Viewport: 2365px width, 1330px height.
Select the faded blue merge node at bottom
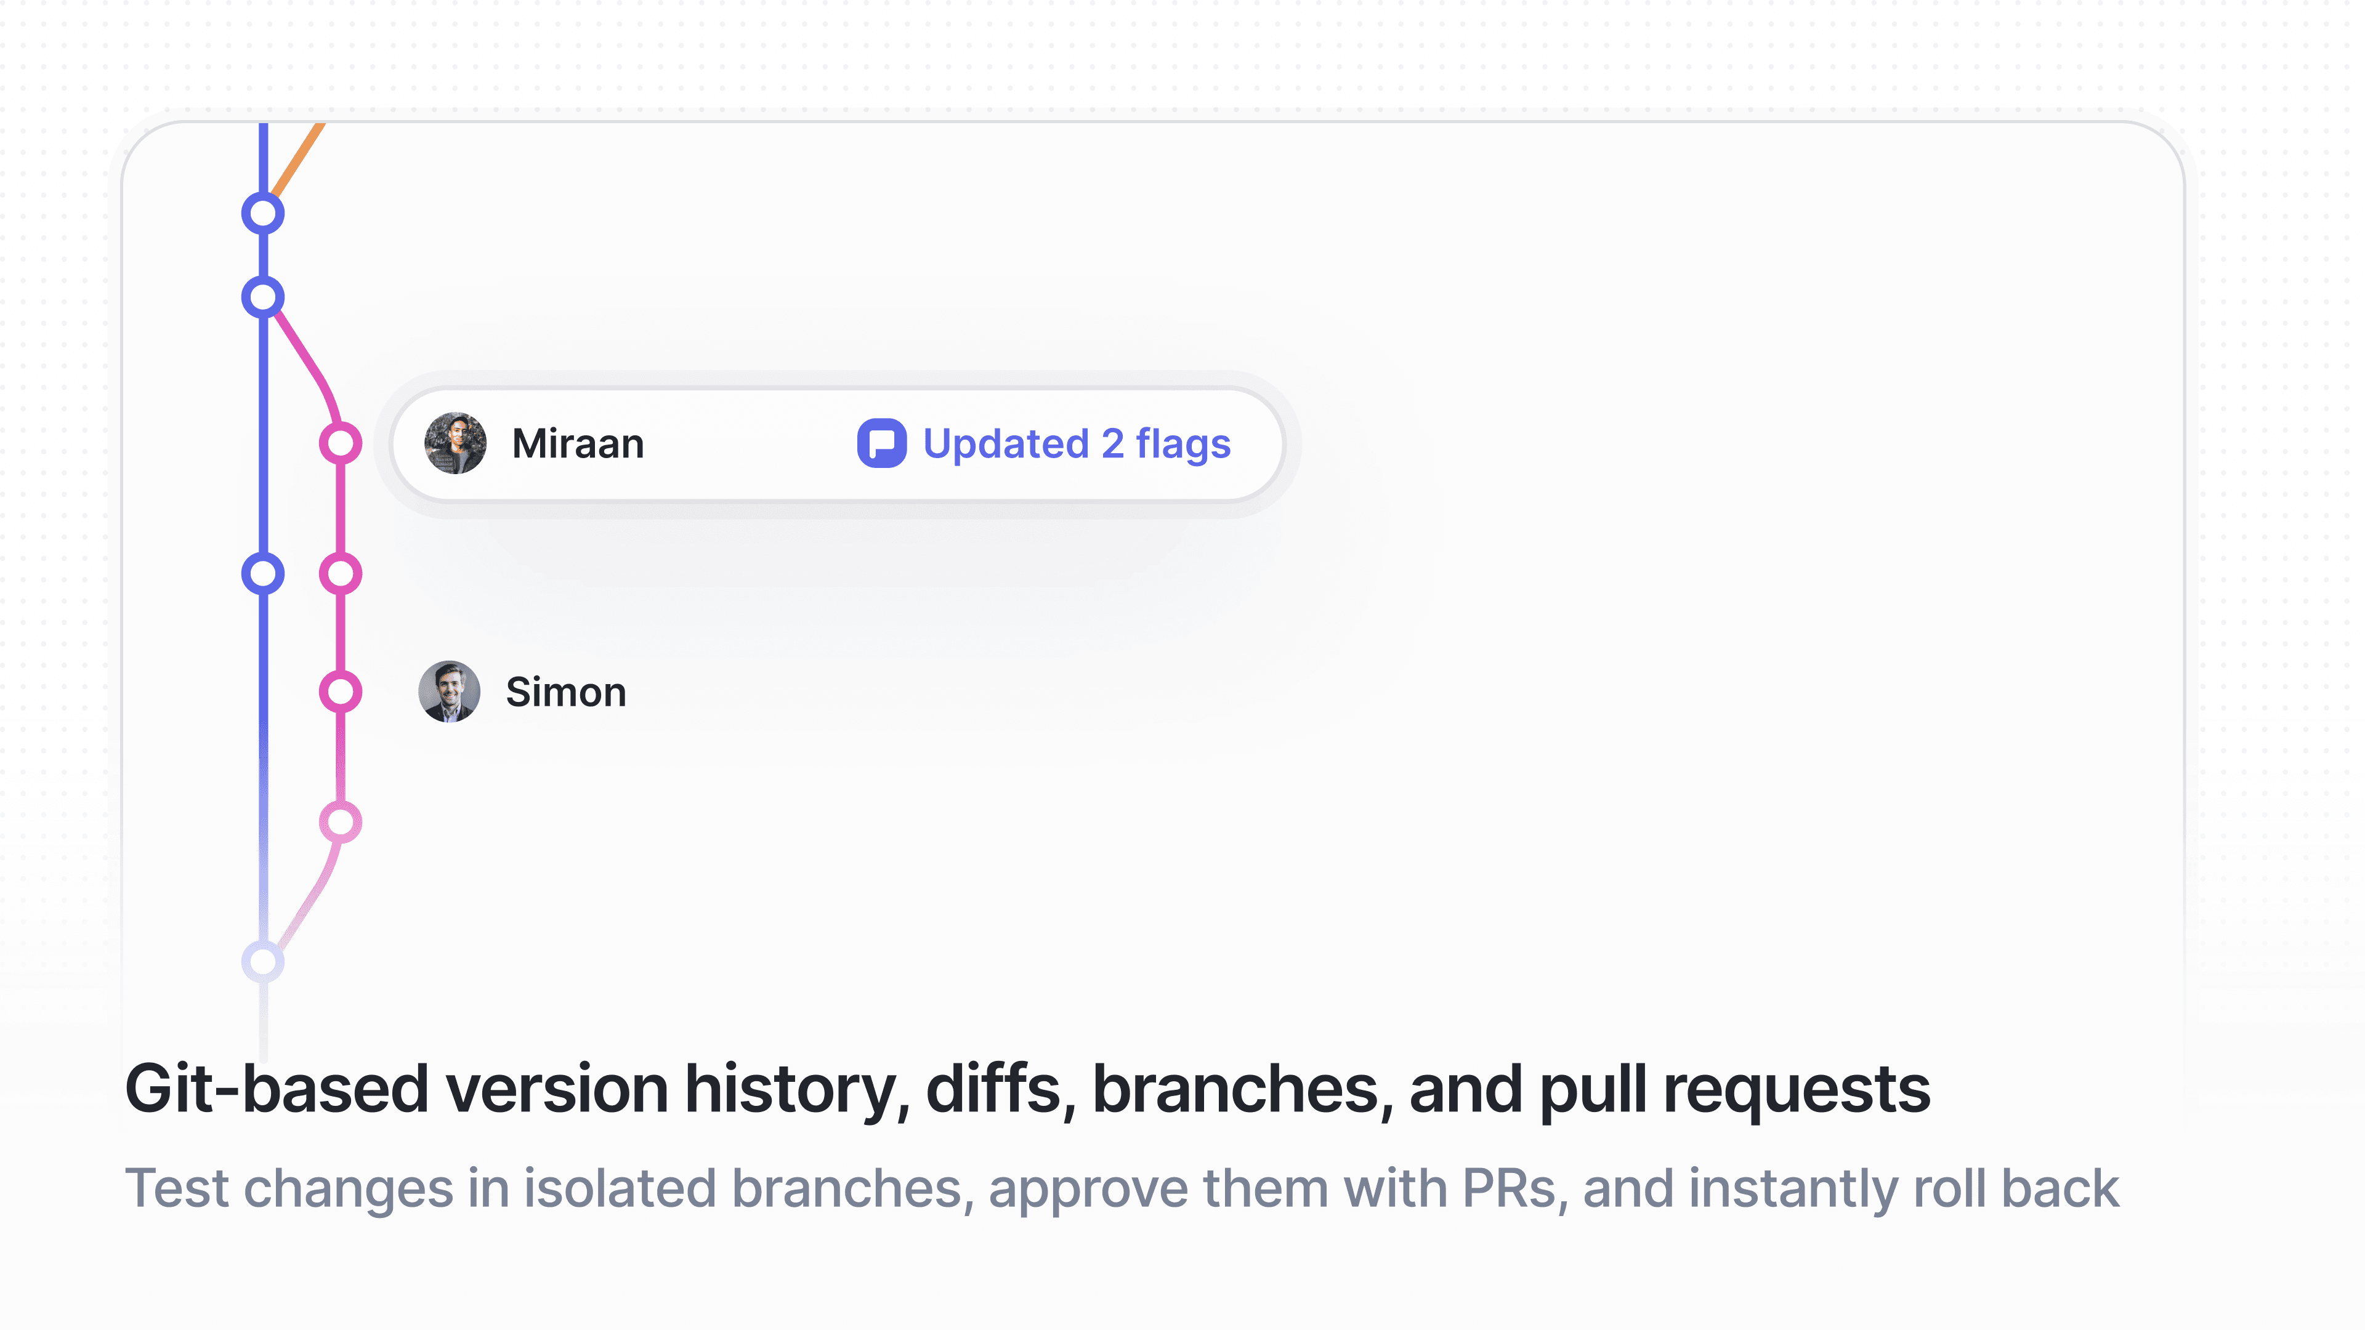click(x=264, y=962)
